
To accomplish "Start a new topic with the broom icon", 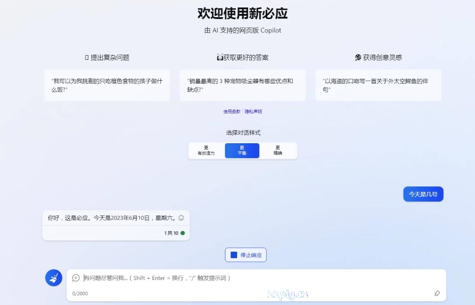I will coord(54,278).
